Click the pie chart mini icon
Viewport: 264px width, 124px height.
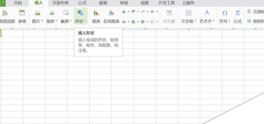coord(143,22)
